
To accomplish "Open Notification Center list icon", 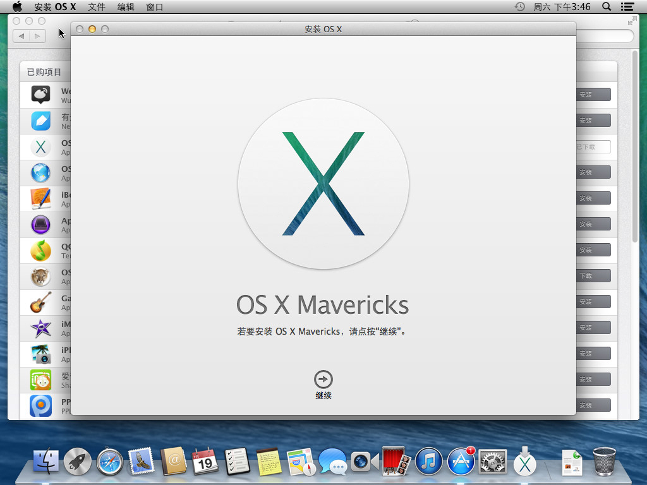I will [627, 6].
